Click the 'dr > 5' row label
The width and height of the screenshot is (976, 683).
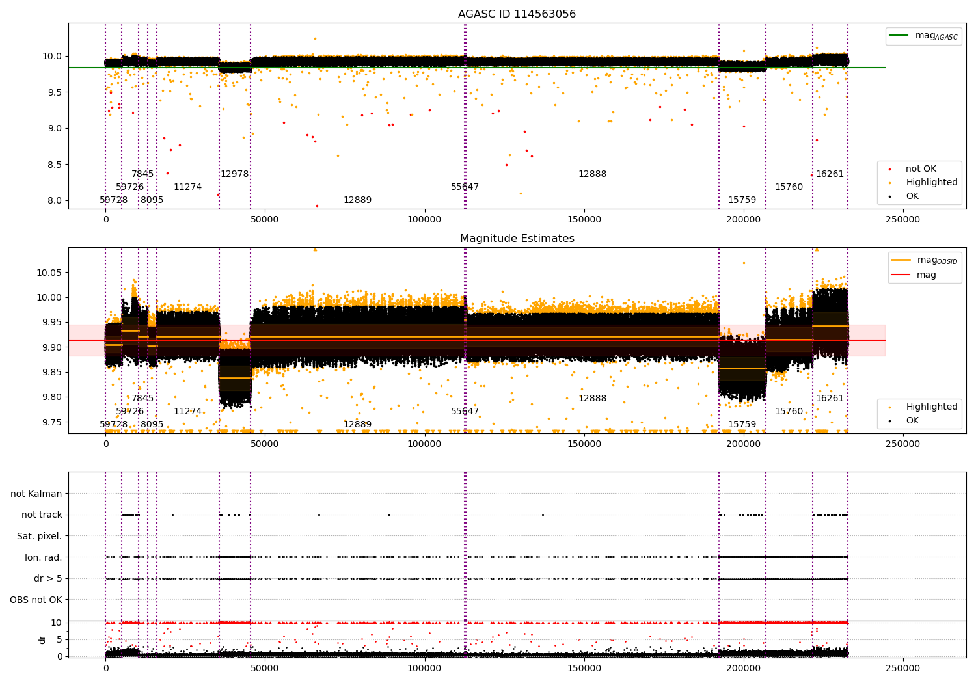(x=48, y=578)
